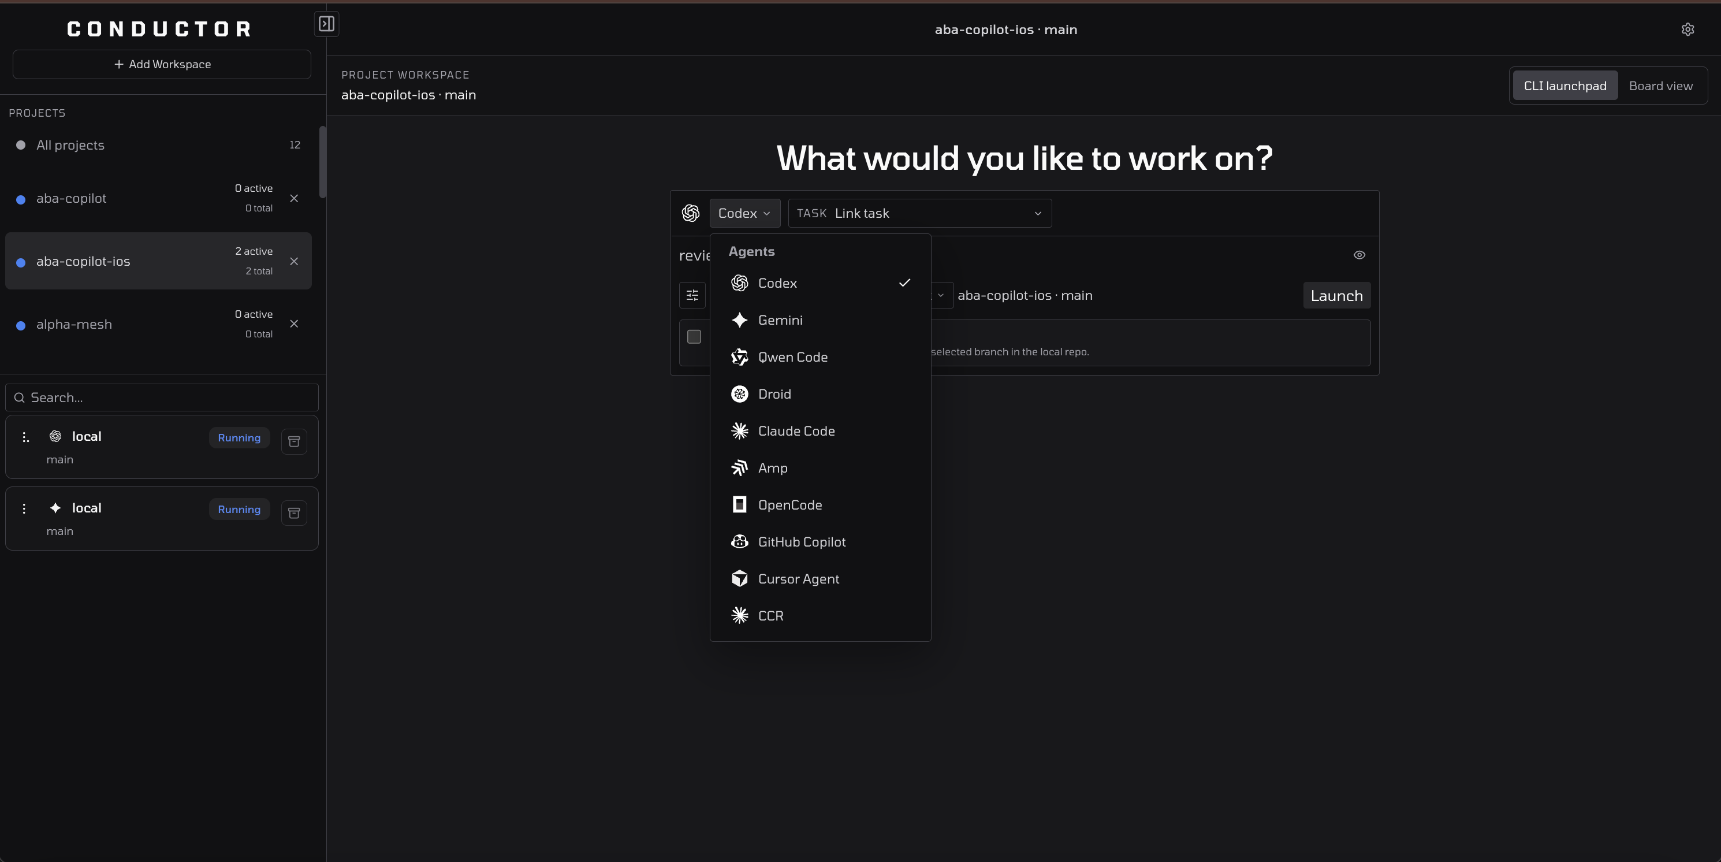
Task: Switch to Board view
Action: point(1660,86)
